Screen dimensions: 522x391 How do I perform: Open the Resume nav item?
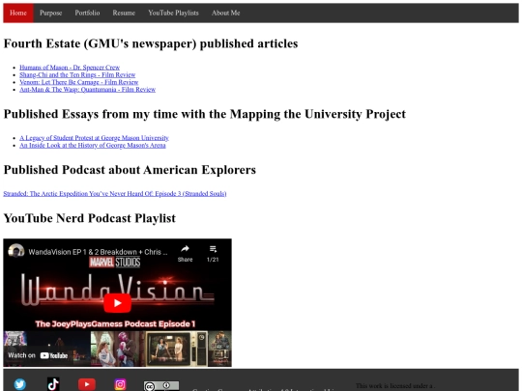tap(124, 13)
